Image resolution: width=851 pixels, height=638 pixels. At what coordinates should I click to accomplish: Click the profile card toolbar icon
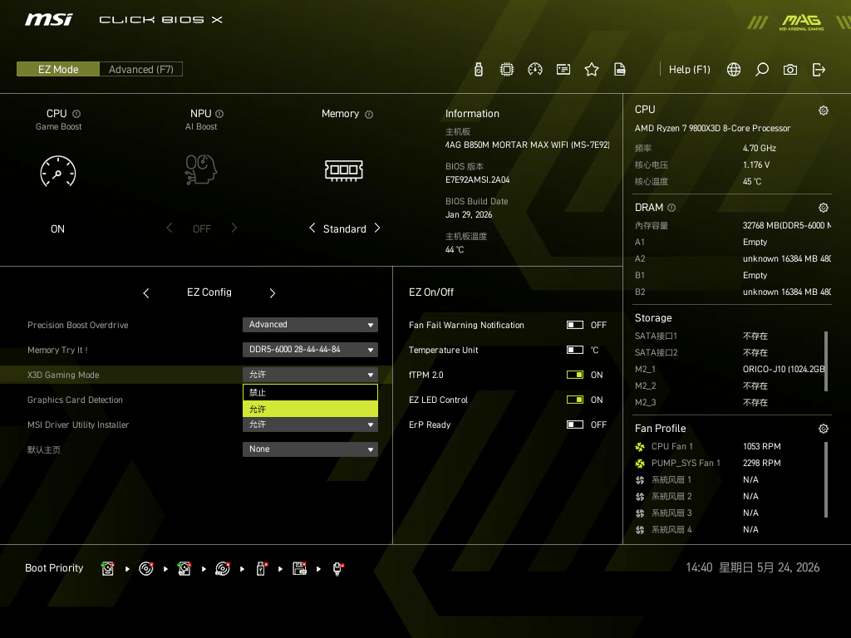(x=563, y=70)
